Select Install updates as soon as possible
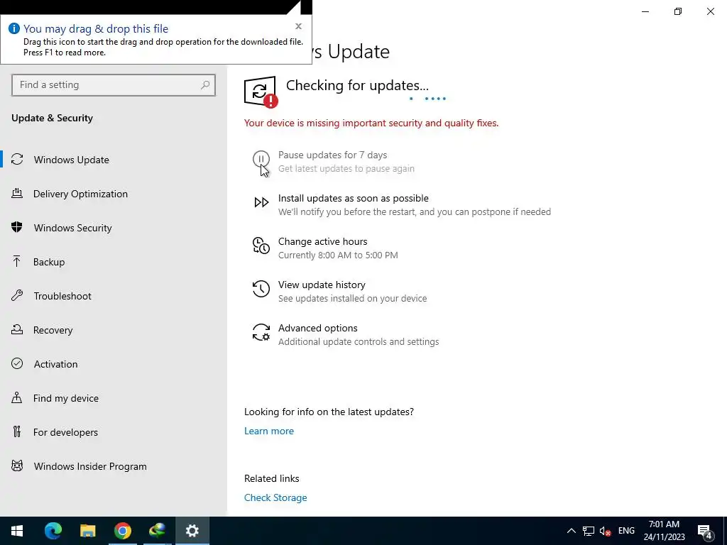This screenshot has height=545, width=727. [354, 198]
